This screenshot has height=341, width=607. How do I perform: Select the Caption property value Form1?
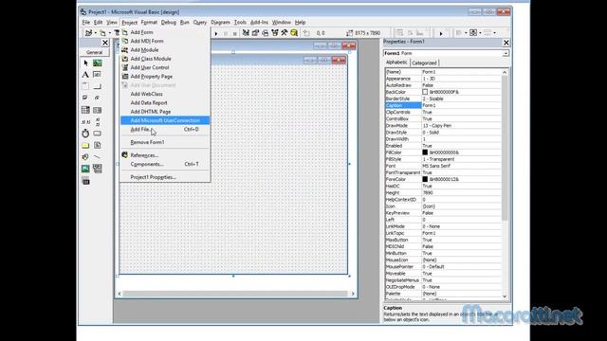[x=461, y=105]
